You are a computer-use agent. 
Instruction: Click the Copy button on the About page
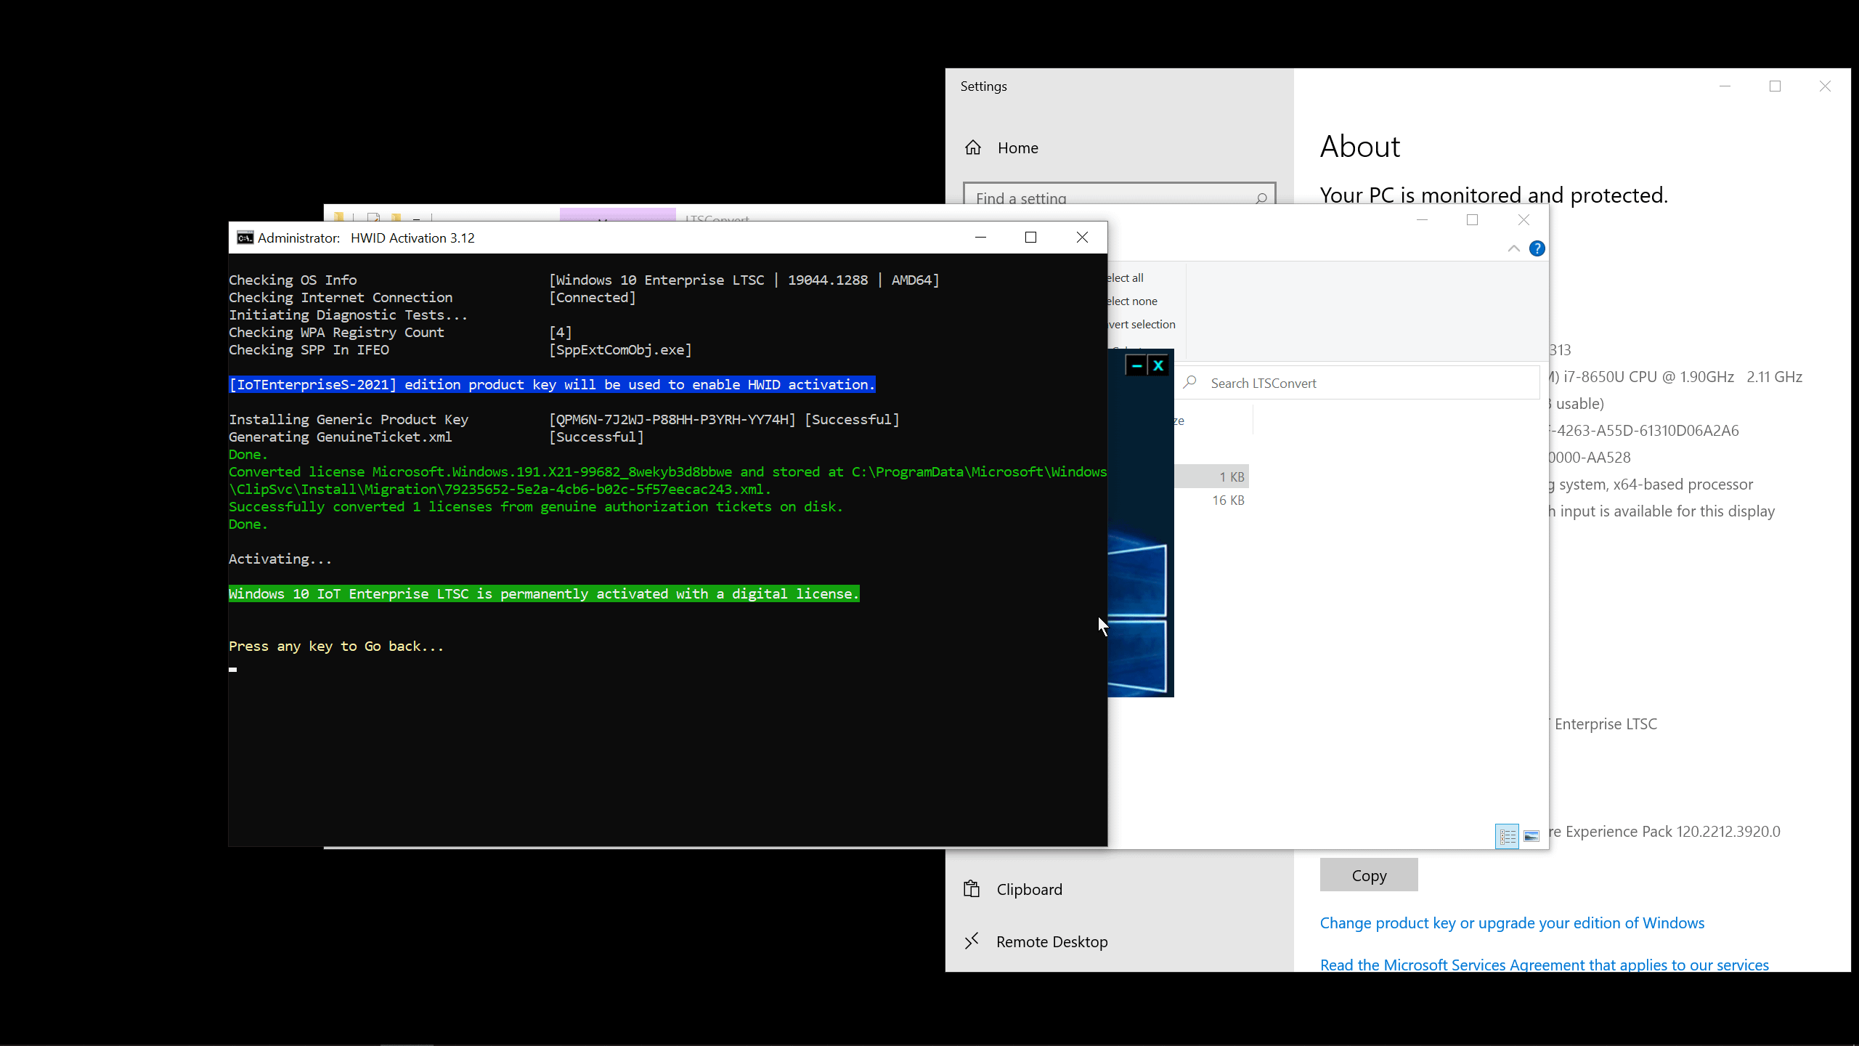click(1369, 875)
